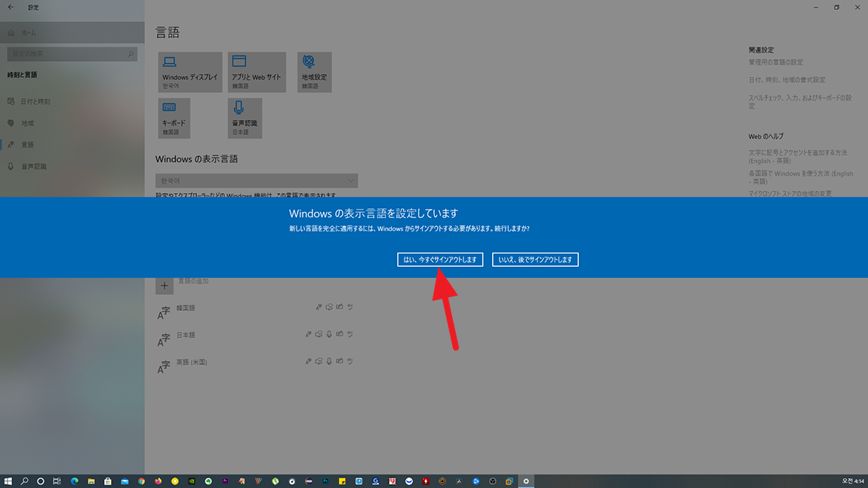Expand the Windows の表示言語 dropdown
The height and width of the screenshot is (488, 868).
tap(257, 181)
